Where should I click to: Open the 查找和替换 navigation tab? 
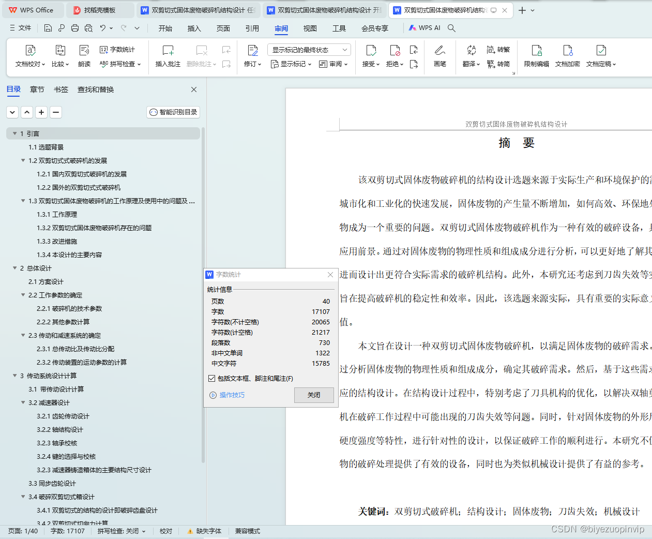(96, 89)
